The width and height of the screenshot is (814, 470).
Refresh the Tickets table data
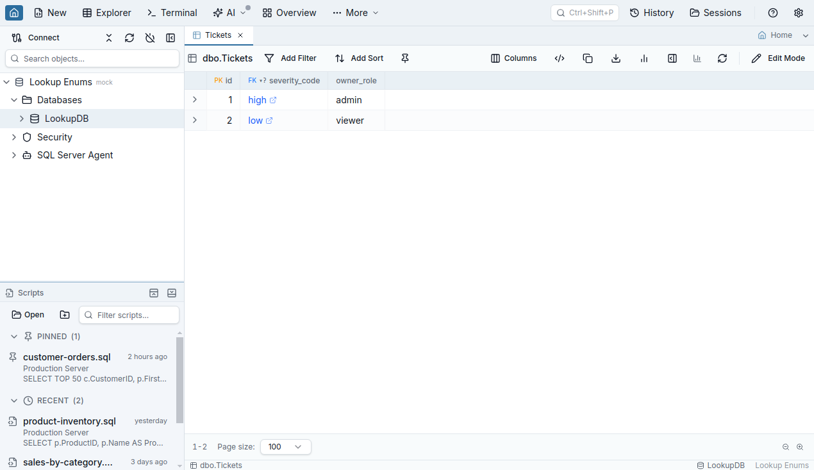(x=722, y=58)
